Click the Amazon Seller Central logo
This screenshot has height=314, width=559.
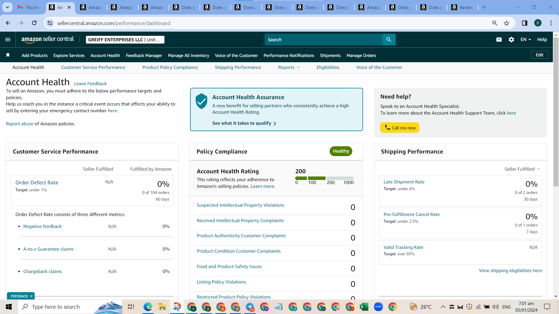pyautogui.click(x=47, y=40)
